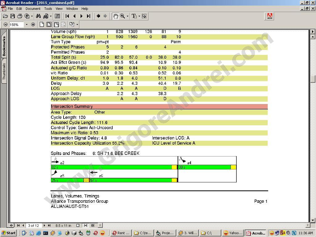316x237 pixels.
Task: Open the Rotate View dropdown arrow
Action: [x=77, y=25]
